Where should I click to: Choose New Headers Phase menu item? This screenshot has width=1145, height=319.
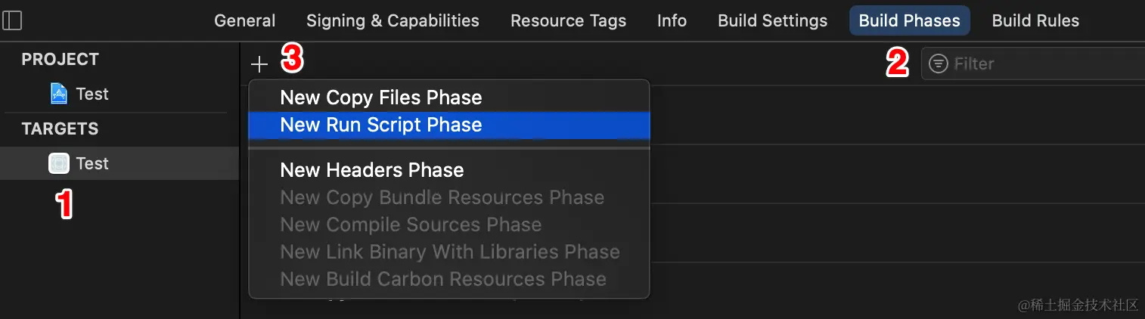372,170
